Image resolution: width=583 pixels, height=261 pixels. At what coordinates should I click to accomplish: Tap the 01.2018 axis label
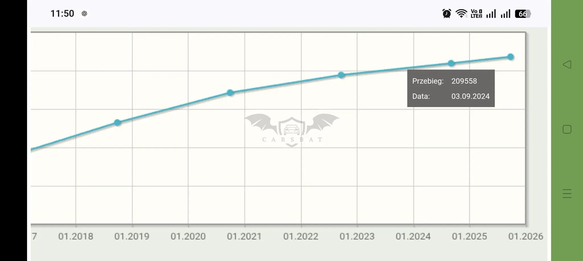[x=76, y=236]
